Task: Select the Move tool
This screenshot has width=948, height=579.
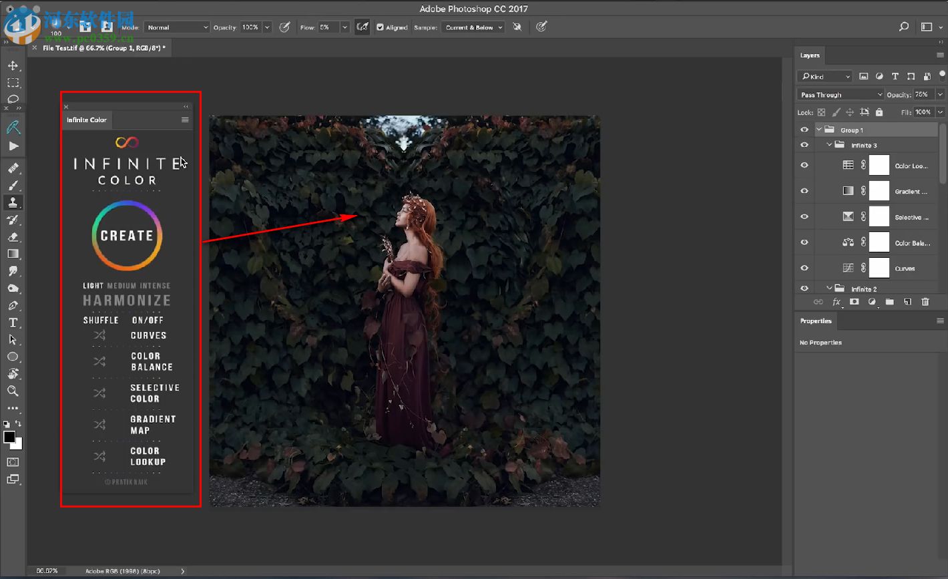Action: click(13, 65)
